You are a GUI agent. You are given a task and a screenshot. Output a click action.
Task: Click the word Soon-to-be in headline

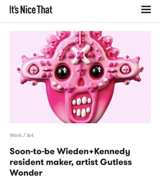[x=32, y=152]
